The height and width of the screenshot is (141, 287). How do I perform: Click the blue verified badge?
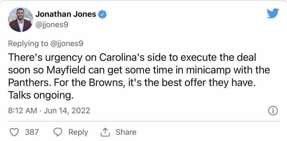(102, 14)
